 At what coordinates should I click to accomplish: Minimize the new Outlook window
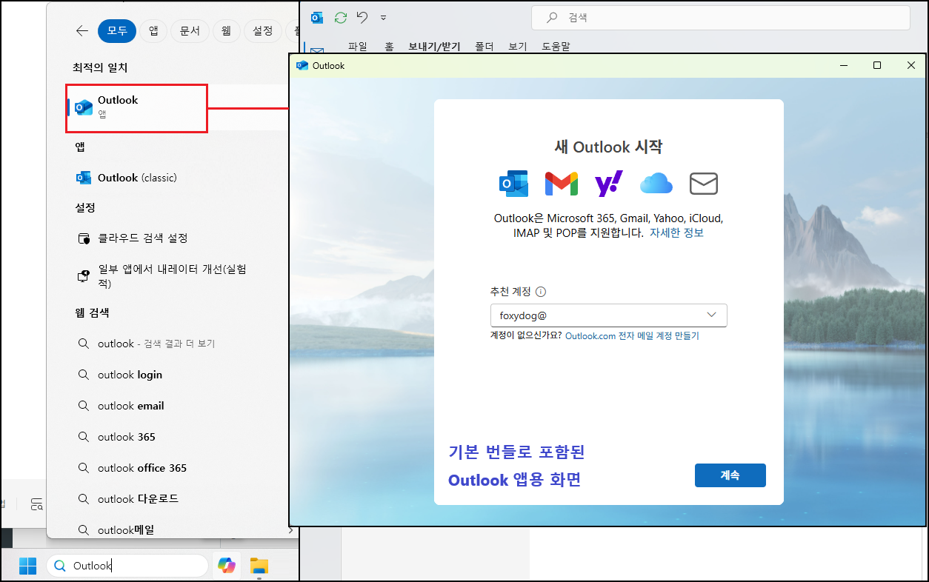click(x=844, y=65)
